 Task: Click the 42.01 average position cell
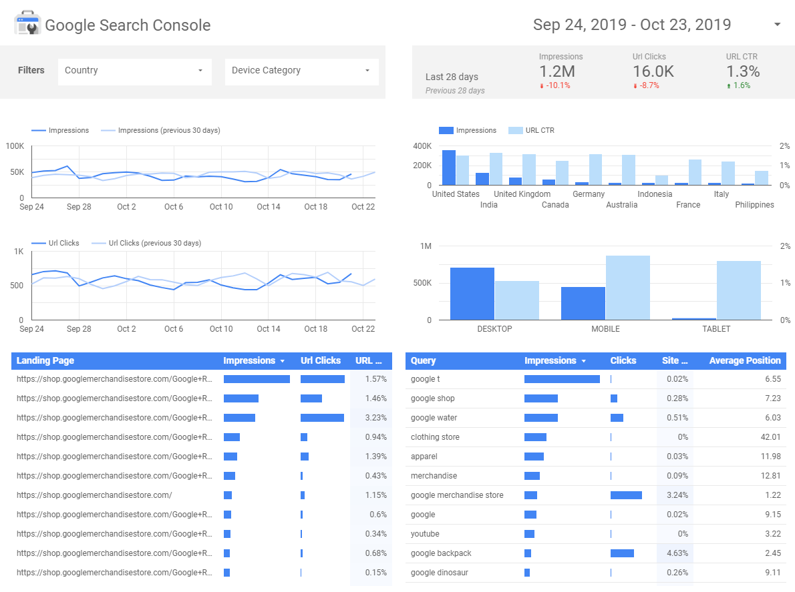(771, 437)
